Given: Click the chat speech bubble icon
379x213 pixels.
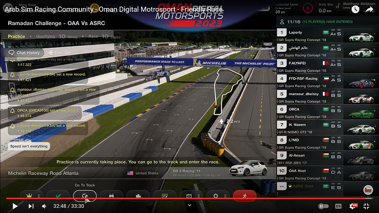Looking at the screenshot, I should 11,53.
